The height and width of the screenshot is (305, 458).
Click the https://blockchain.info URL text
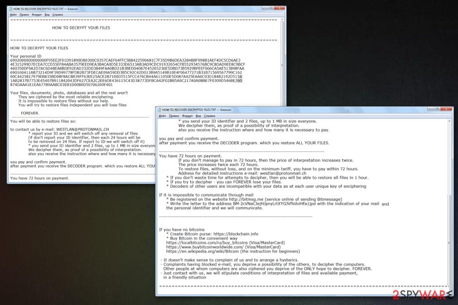pos(236,234)
